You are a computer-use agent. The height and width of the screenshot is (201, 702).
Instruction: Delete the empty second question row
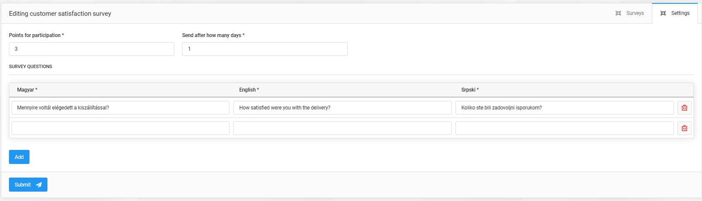coord(684,128)
